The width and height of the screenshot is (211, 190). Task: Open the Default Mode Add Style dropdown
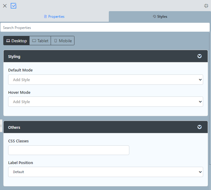coord(105,80)
